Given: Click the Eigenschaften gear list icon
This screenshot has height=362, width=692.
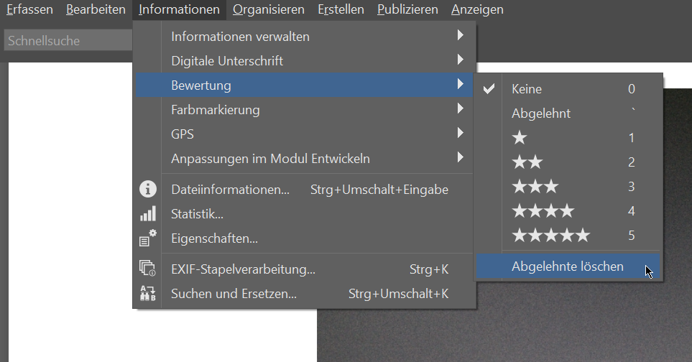Looking at the screenshot, I should 148,238.
